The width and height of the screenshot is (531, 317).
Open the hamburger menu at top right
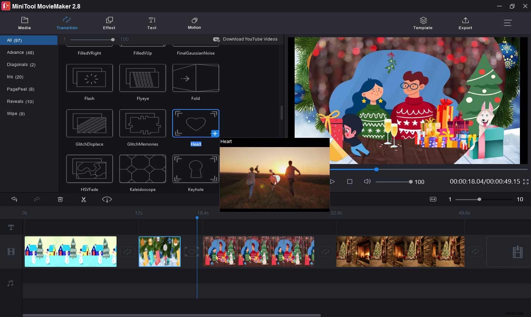tap(508, 22)
